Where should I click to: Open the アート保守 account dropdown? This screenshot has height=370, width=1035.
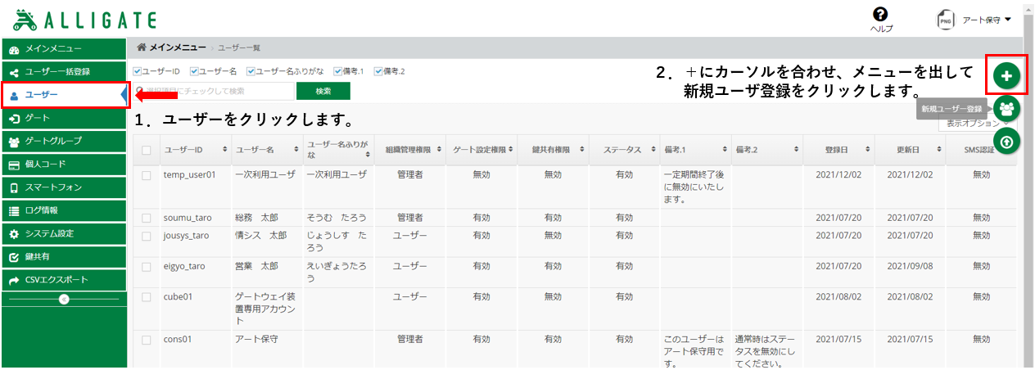(987, 20)
